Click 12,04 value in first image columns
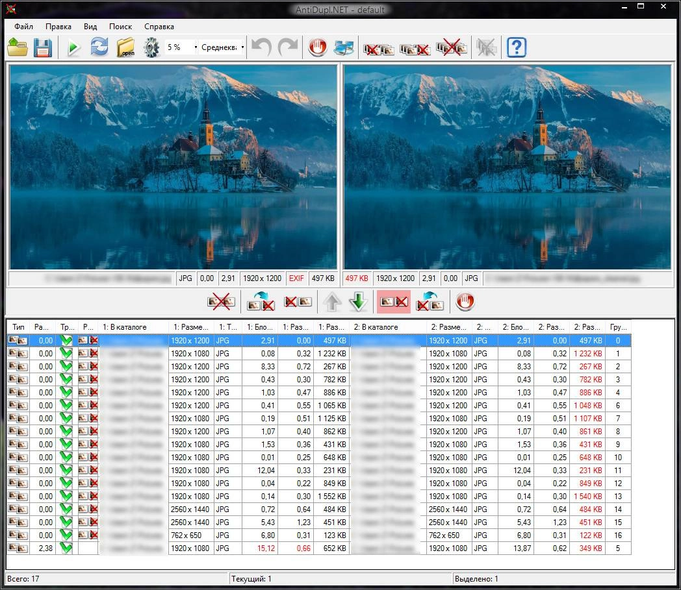This screenshot has height=590, width=681. click(261, 471)
